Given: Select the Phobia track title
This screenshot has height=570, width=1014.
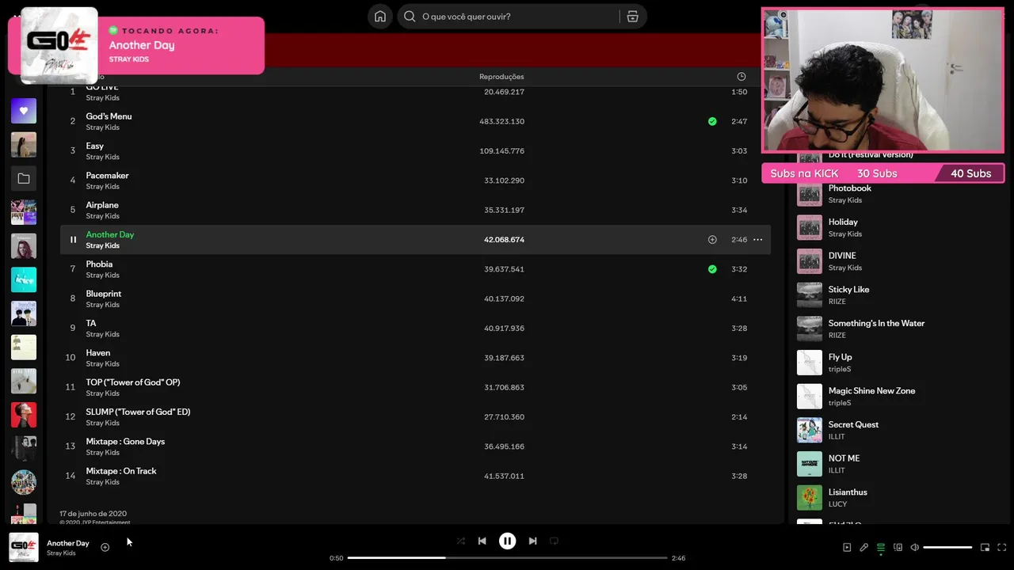Looking at the screenshot, I should click(x=99, y=264).
